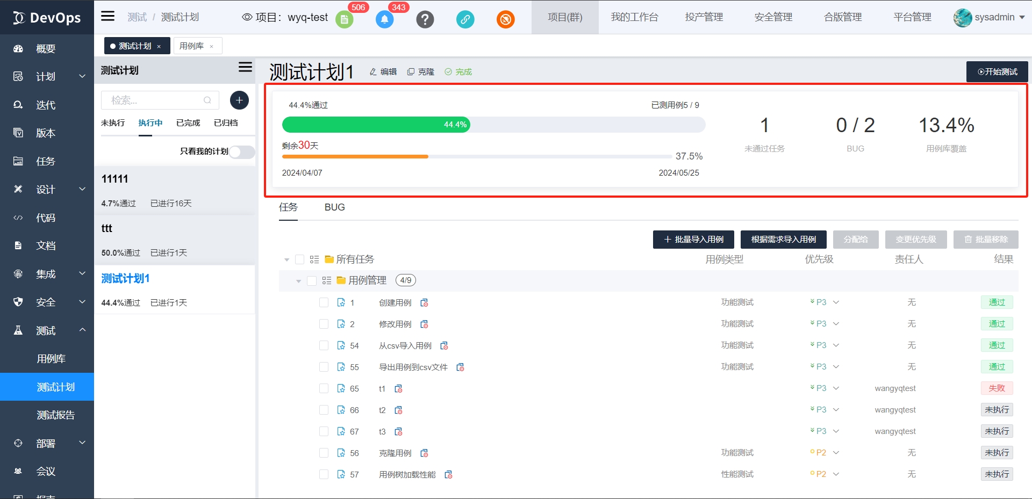Open priority dropdown for case 修改用例
This screenshot has width=1032, height=499.
click(836, 324)
